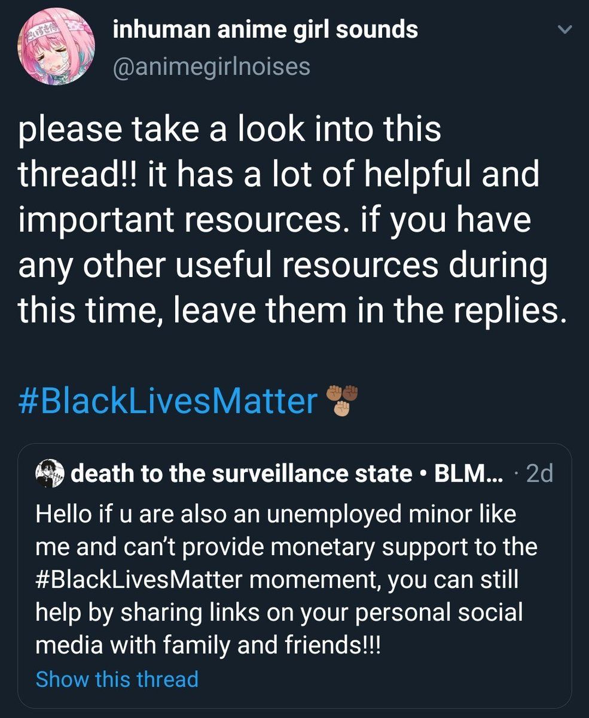This screenshot has height=718, width=589.
Task: Click the 2d timestamp
Action: pyautogui.click(x=541, y=472)
